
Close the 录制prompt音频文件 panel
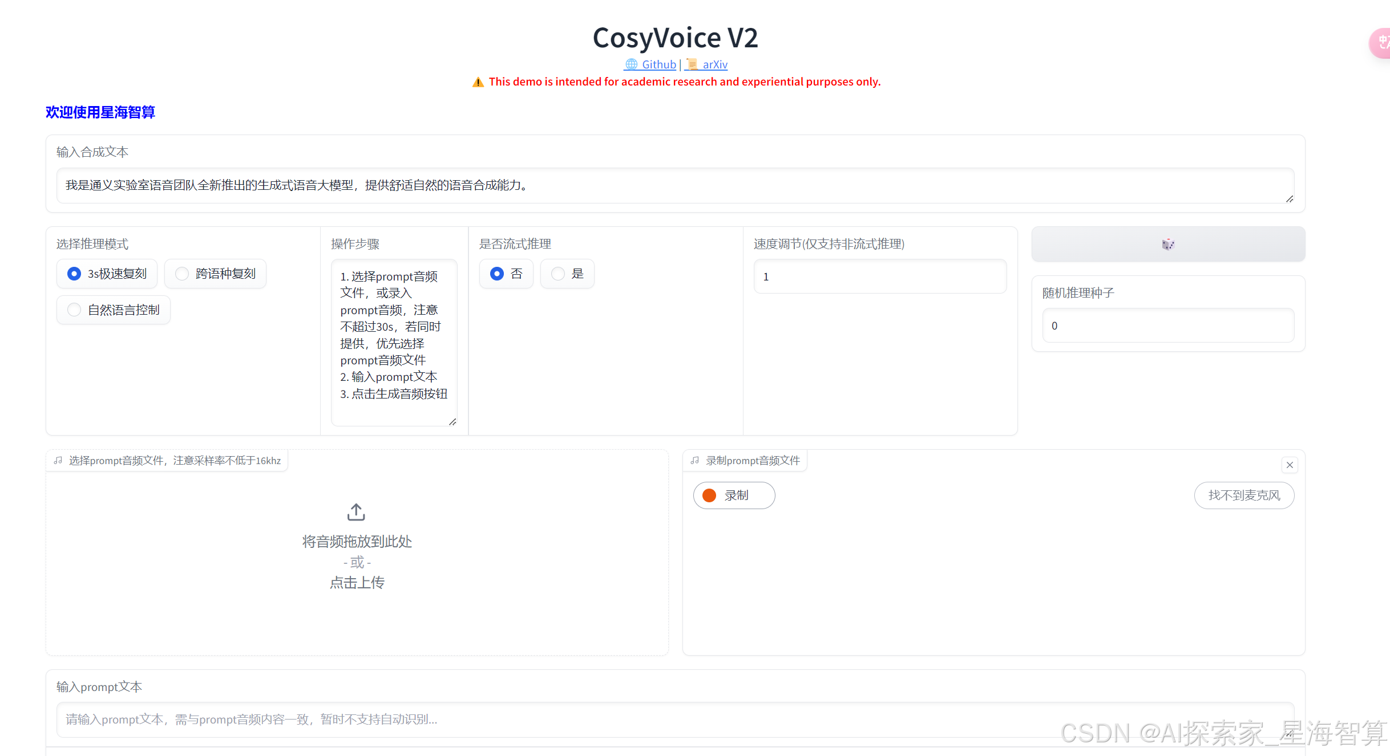point(1290,465)
